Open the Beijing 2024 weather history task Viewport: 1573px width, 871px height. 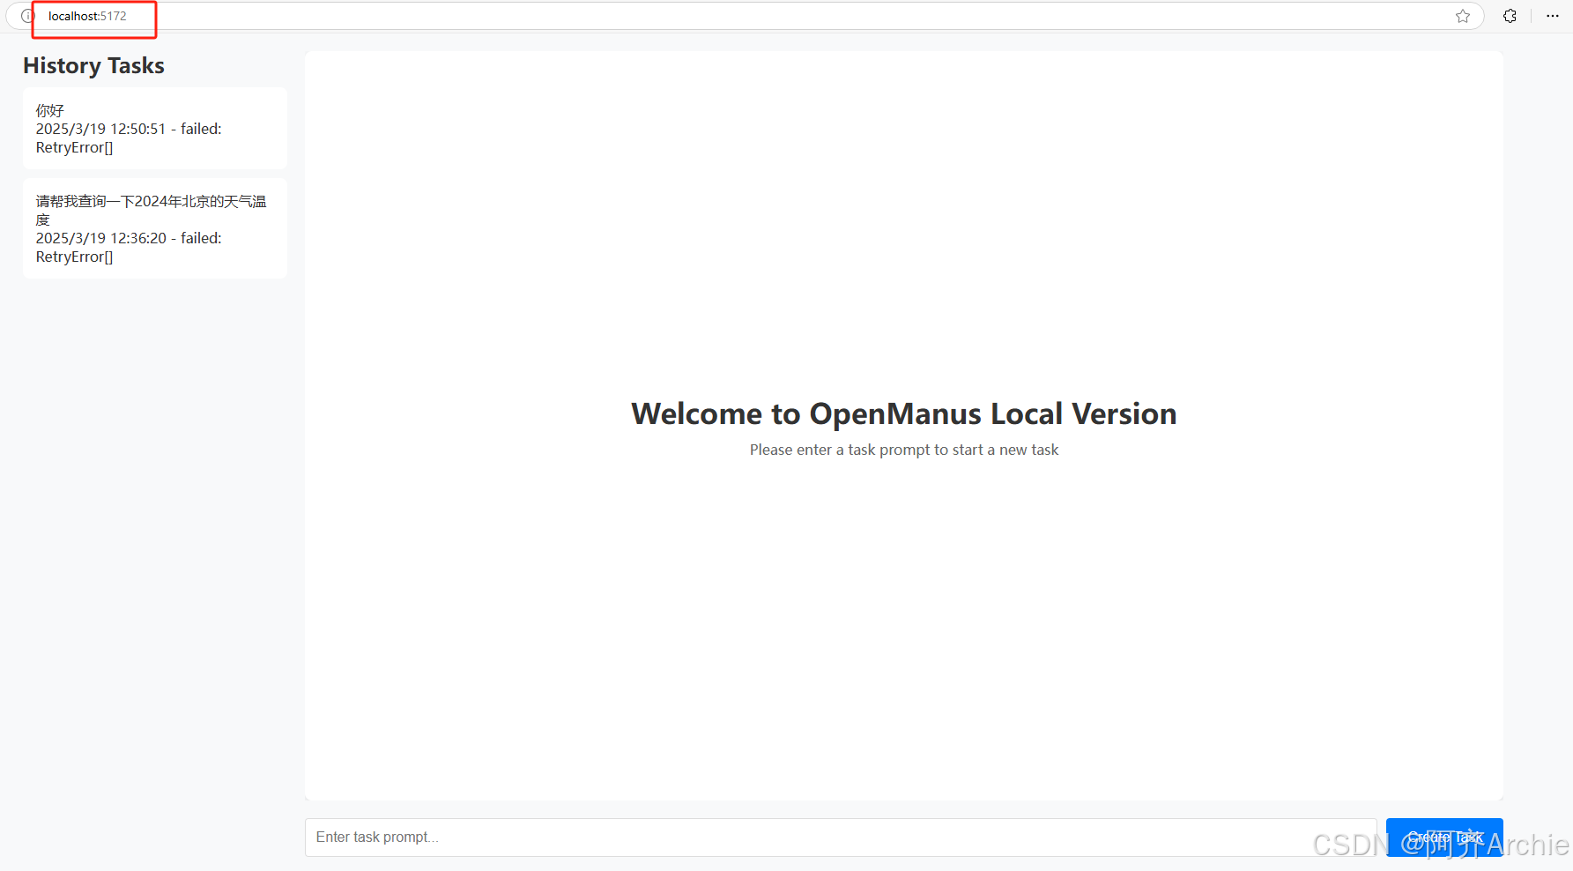tap(155, 228)
